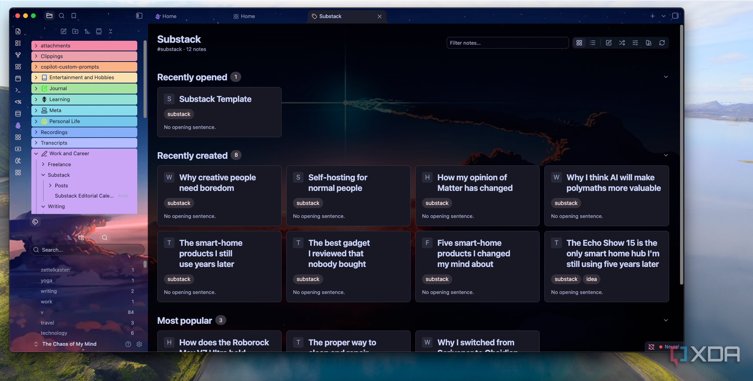Open 'Self-hosting for normal people' card
The height and width of the screenshot is (381, 753).
(348, 196)
